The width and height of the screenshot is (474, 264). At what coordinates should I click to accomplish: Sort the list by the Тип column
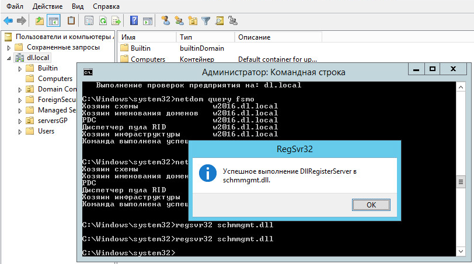pos(205,37)
